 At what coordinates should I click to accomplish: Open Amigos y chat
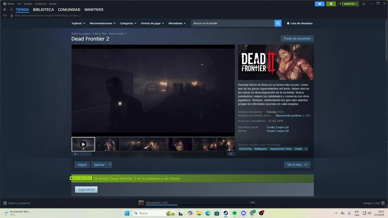(374, 203)
